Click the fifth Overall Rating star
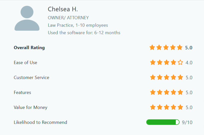Viewport: 204px width, 135px height. [180, 48]
